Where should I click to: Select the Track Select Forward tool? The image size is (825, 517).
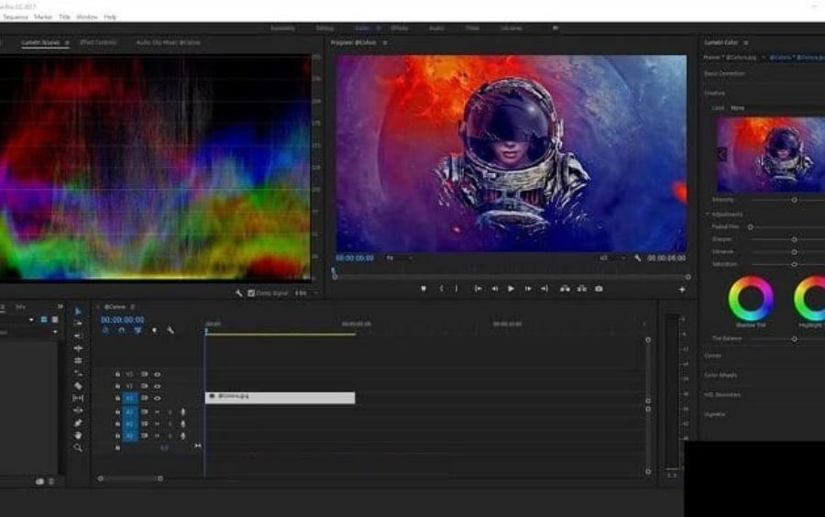pos(78,324)
